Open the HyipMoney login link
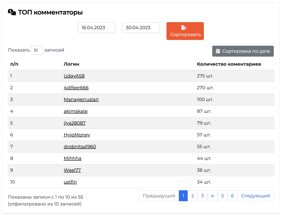The width and height of the screenshot is (282, 217). 77,135
